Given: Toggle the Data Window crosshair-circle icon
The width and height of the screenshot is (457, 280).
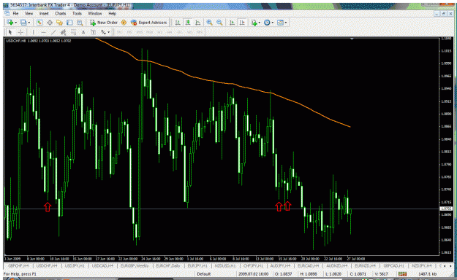Looking at the screenshot, I should pos(50,23).
